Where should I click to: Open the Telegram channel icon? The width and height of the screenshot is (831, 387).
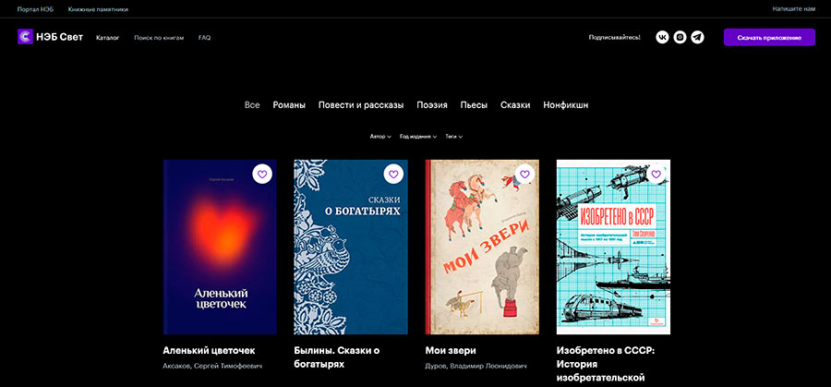697,37
